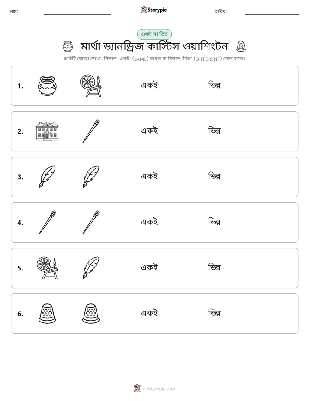Click the needle picture in row 2
This screenshot has height=401, width=309.
(91, 131)
